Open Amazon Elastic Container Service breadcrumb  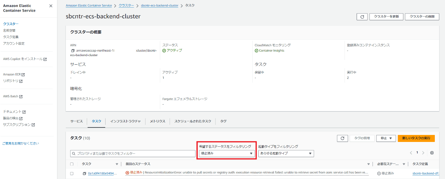point(89,5)
